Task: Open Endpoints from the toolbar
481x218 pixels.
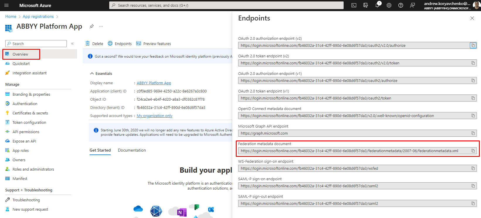Action: [x=120, y=44]
